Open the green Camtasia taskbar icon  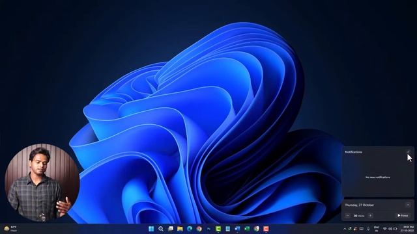(218, 229)
